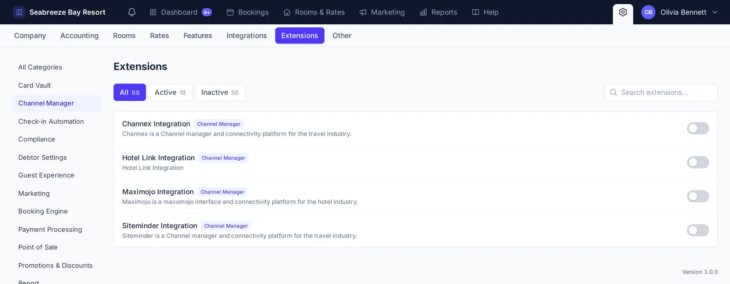Click the Dashboard grid icon

tap(153, 12)
